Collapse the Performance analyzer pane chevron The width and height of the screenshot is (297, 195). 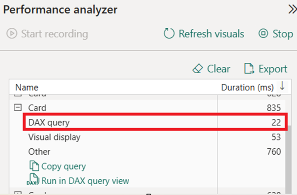292,10
